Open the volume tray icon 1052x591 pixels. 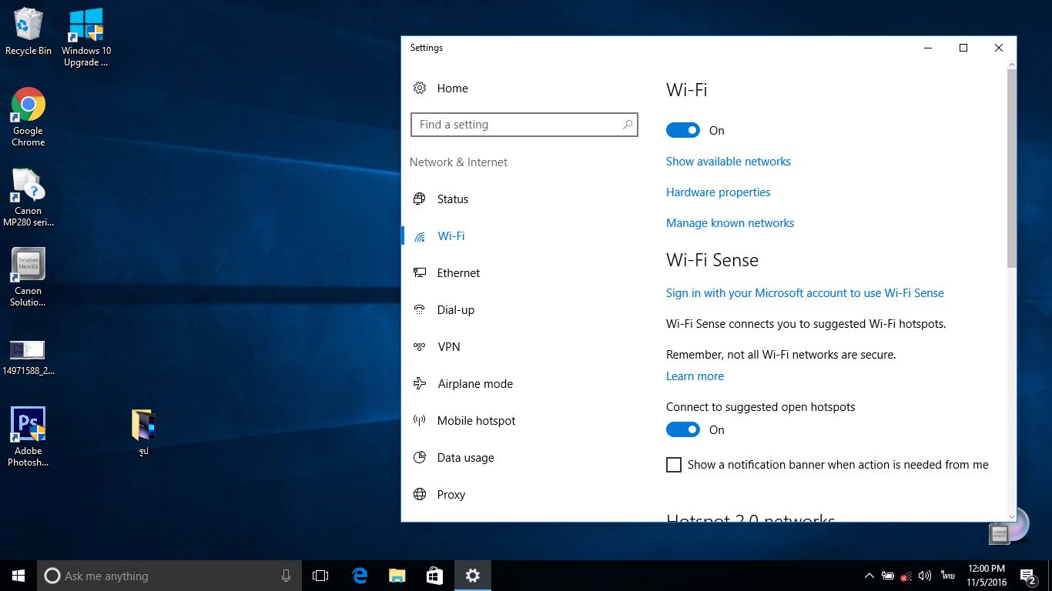[925, 576]
